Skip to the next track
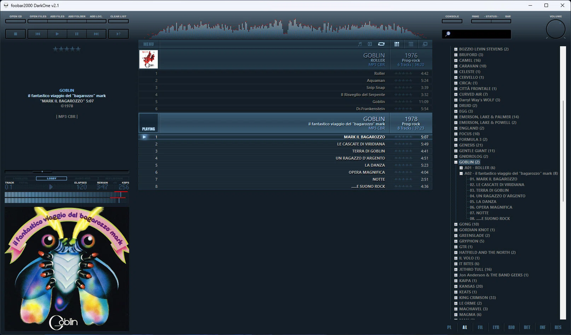Screen dimensions: 571x335 (96, 34)
